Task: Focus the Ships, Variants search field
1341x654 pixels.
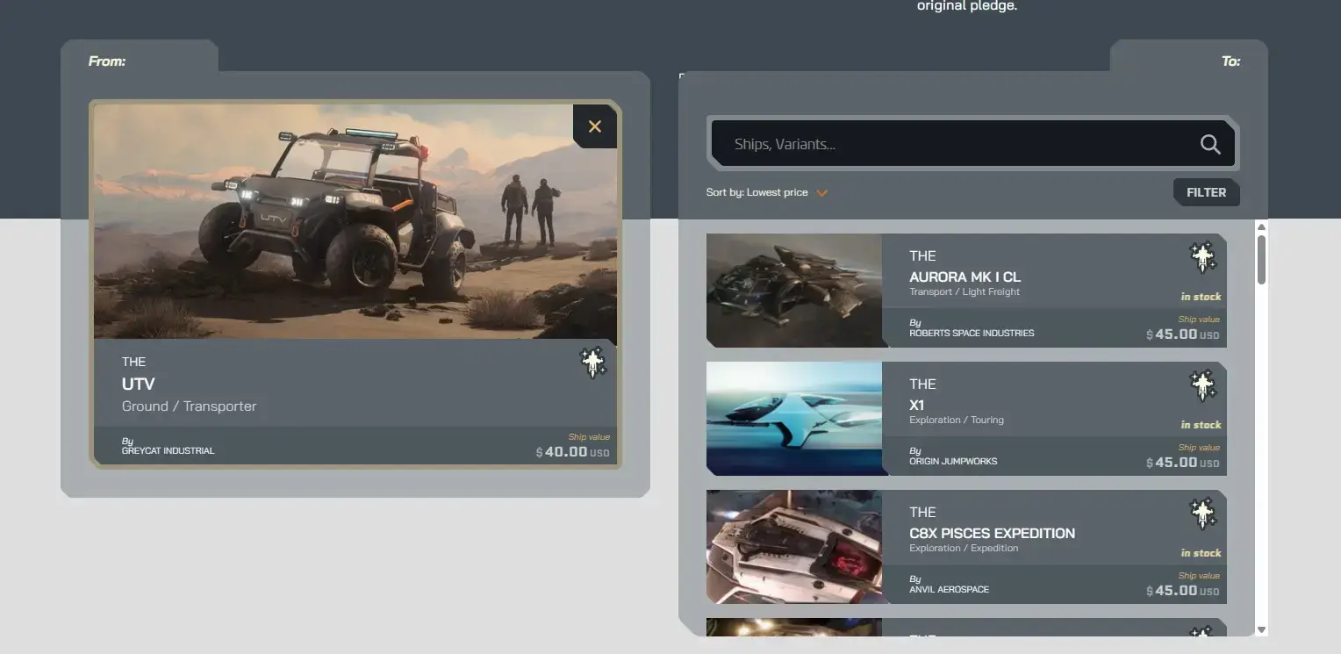Action: point(948,144)
